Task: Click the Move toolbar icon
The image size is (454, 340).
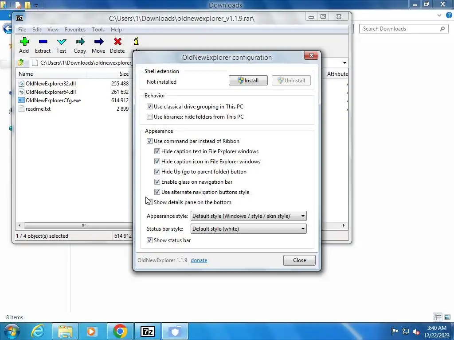Action: 99,42
